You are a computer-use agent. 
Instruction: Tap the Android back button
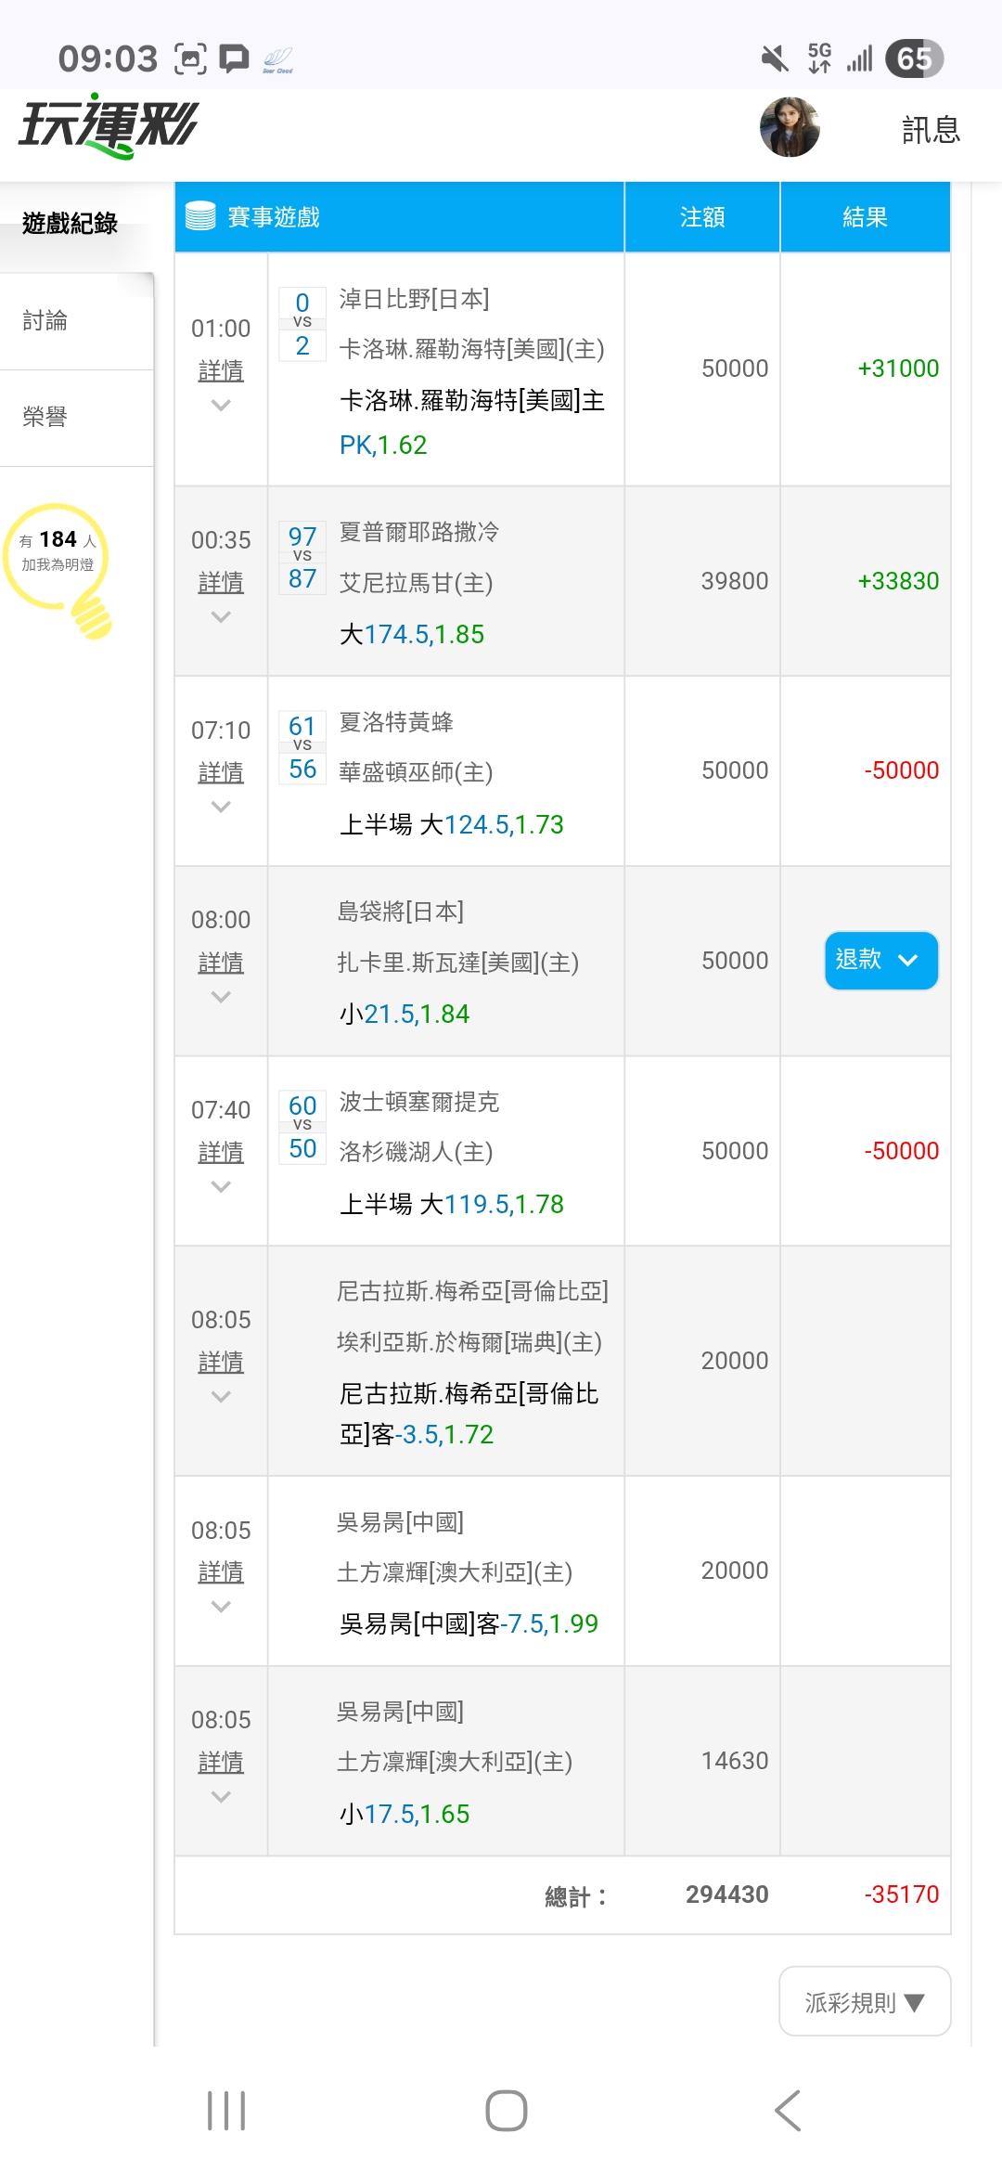[x=788, y=2111]
